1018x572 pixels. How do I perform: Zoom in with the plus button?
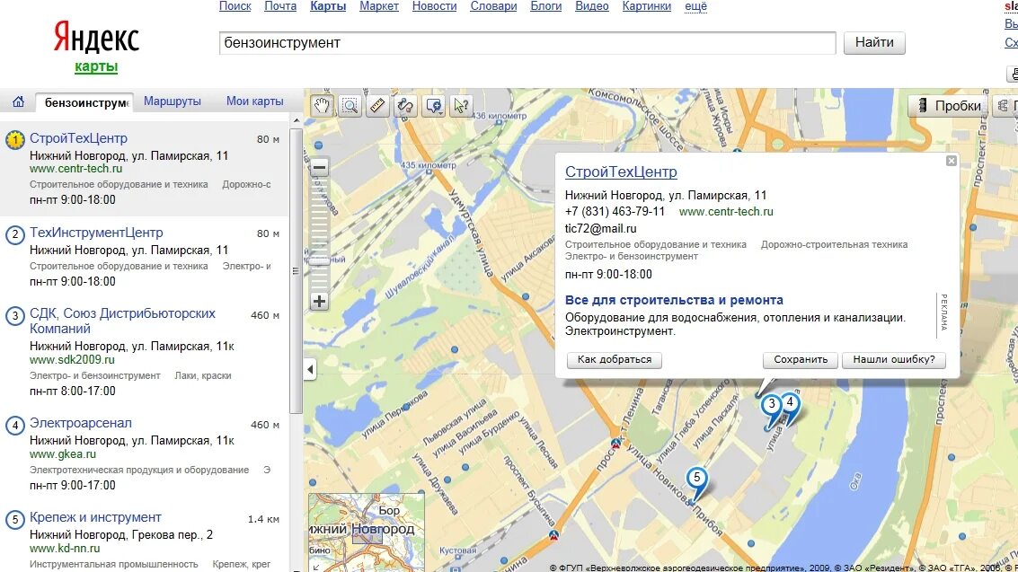pyautogui.click(x=319, y=302)
